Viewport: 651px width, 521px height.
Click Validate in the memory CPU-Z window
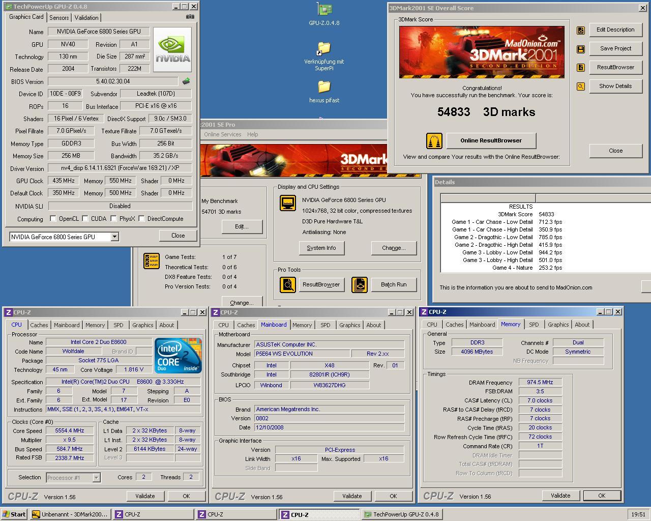(560, 496)
